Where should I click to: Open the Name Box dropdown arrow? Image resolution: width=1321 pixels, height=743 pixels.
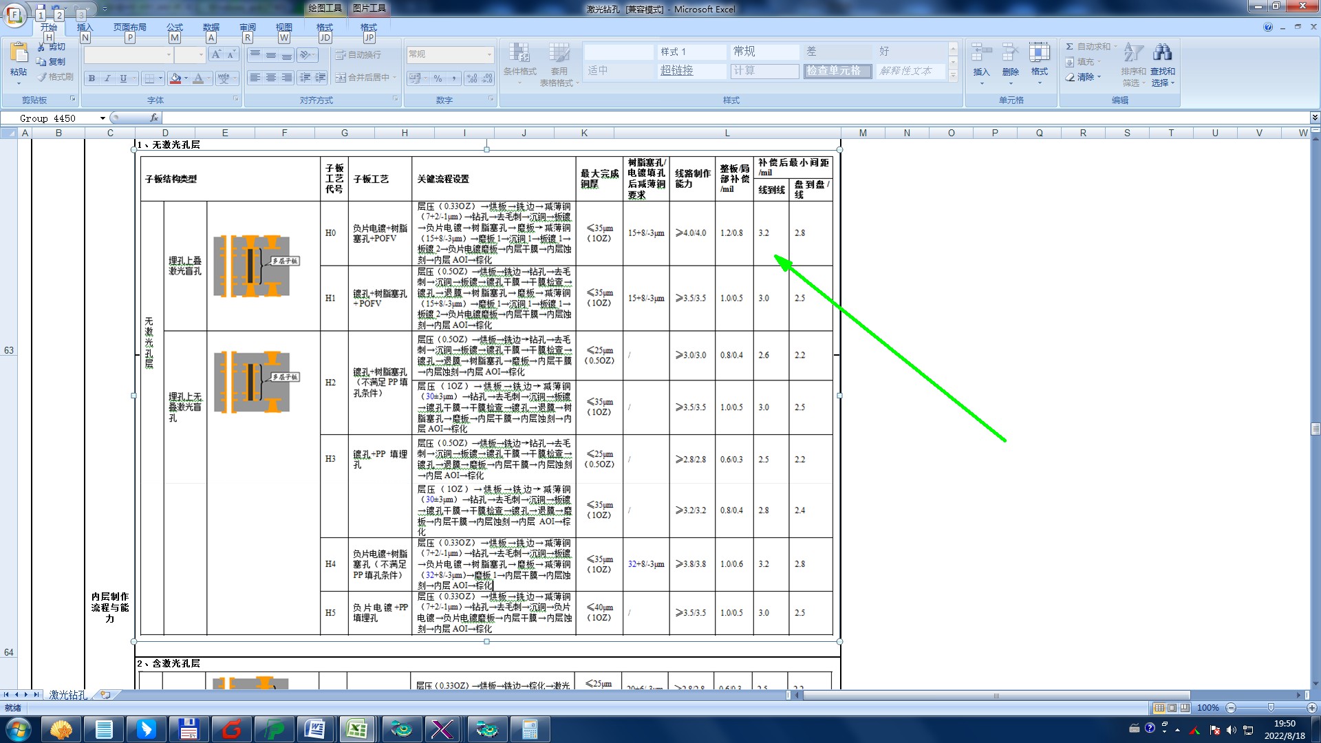tap(103, 118)
